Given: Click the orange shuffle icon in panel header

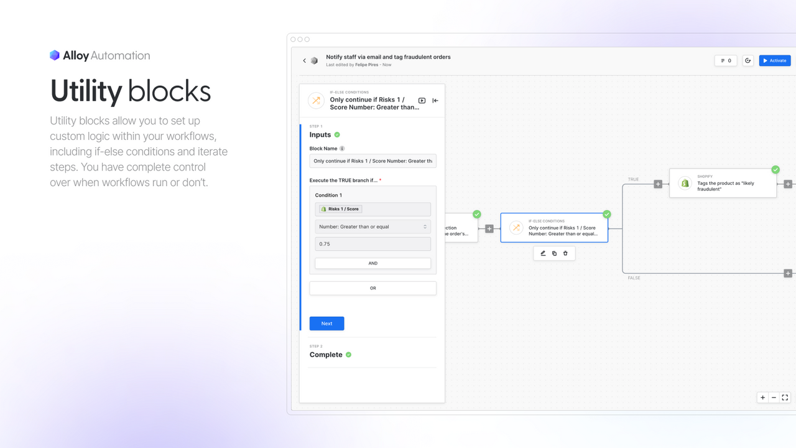Looking at the screenshot, I should click(316, 100).
